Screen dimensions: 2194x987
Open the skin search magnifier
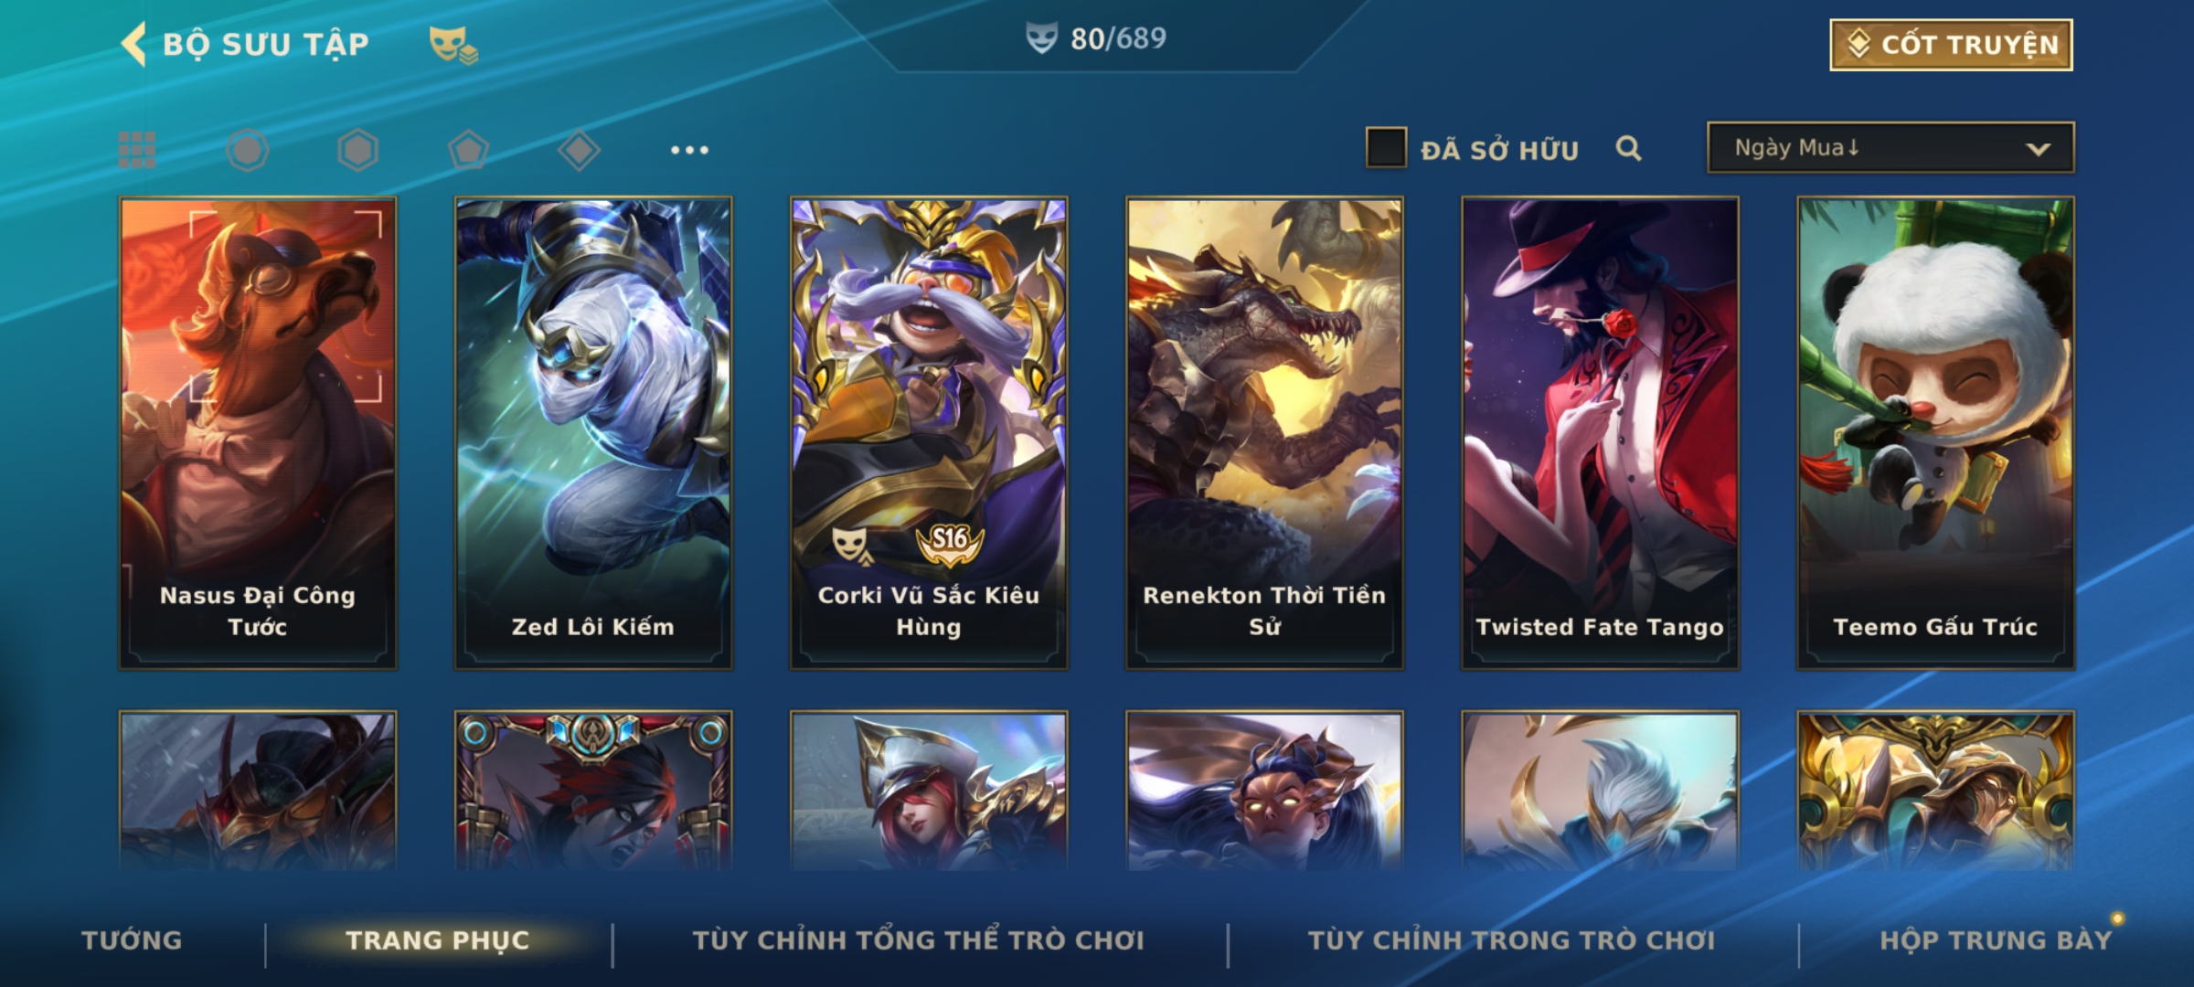pyautogui.click(x=1628, y=148)
